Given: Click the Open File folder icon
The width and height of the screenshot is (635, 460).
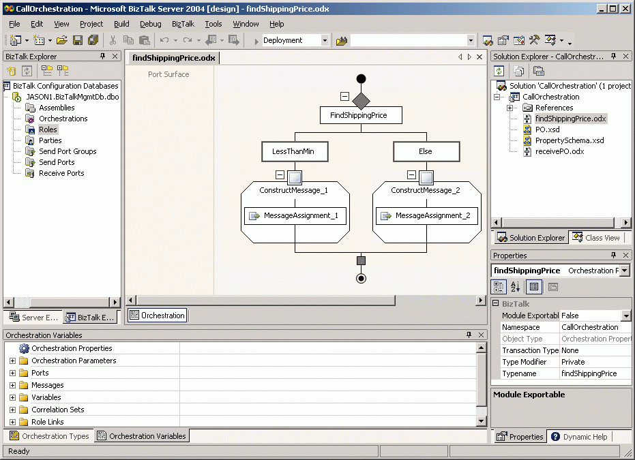Looking at the screenshot, I should pos(61,41).
